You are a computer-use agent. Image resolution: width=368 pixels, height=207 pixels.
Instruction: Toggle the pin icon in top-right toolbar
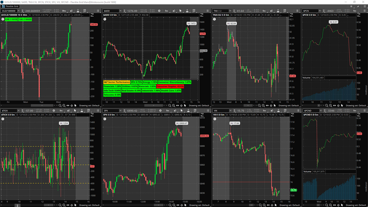click(x=358, y=6)
